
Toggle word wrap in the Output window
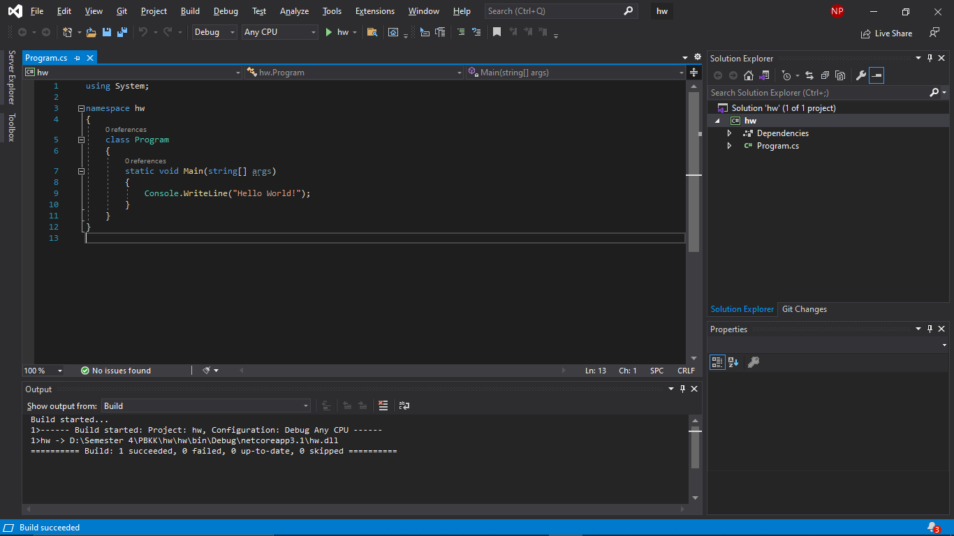[x=404, y=405]
